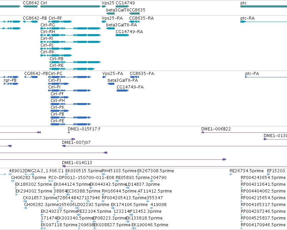Click the Cirl-PI protein label
The height and width of the screenshot is (230, 287).
54,87
